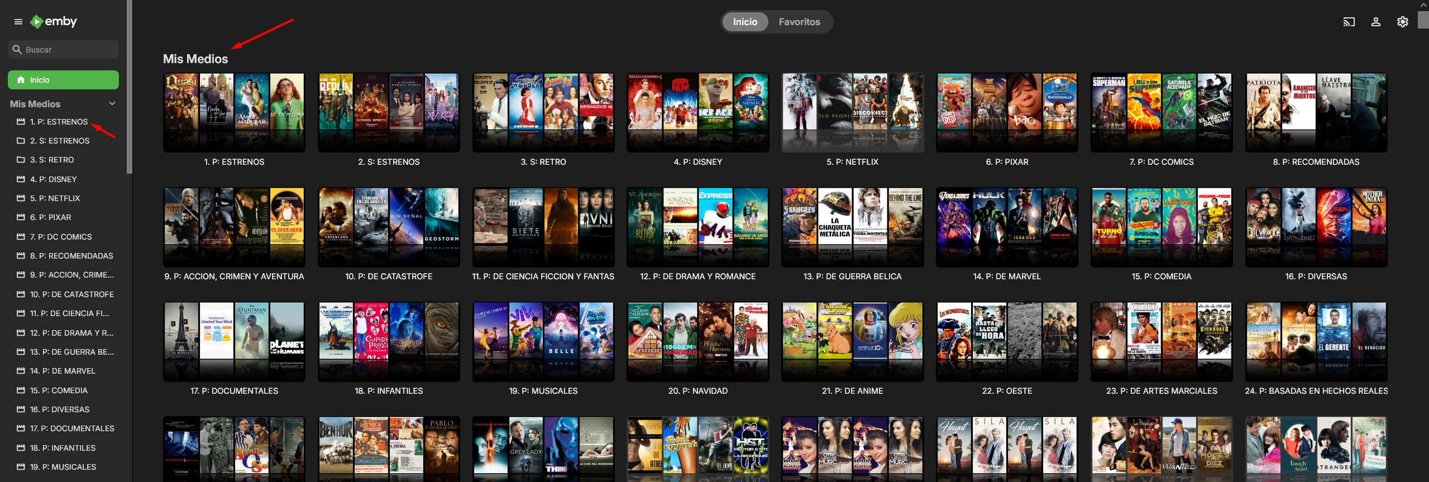Image resolution: width=1429 pixels, height=482 pixels.
Task: Click the sidebar vertical scrollbar
Action: tap(130, 87)
